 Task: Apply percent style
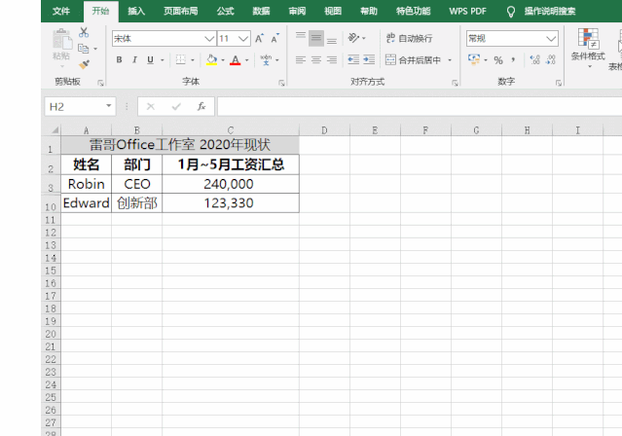[x=498, y=60]
